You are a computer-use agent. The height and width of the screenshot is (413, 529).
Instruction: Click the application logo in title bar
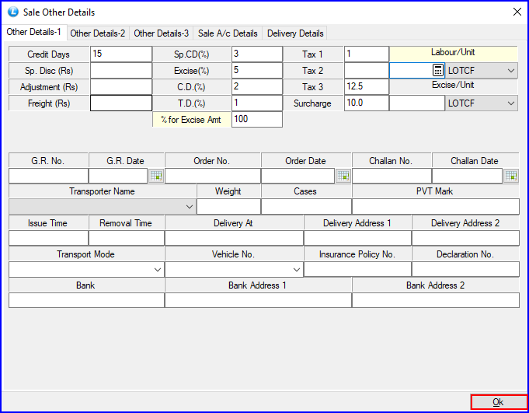13,12
